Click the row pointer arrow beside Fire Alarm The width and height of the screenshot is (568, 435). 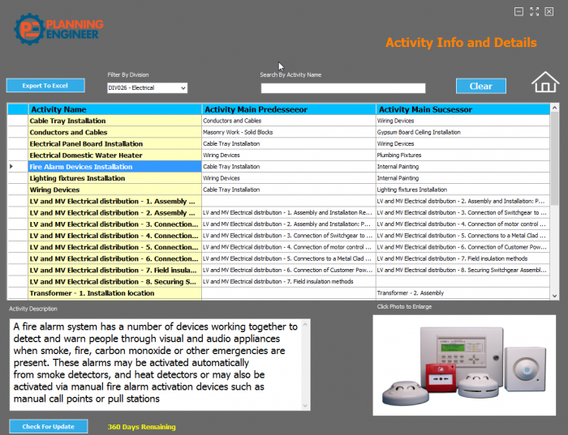tap(11, 166)
